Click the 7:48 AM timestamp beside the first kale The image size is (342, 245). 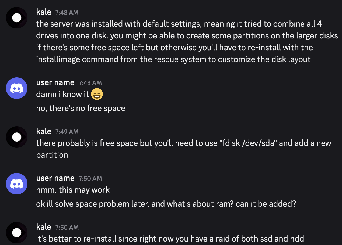[67, 13]
